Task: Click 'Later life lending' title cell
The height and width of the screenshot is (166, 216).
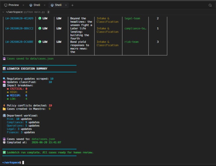Action: click(80, 33)
